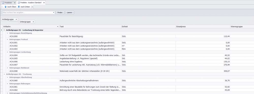Click the Untergruppe grouping chip
254x94 pixels.
pyautogui.click(x=27, y=22)
